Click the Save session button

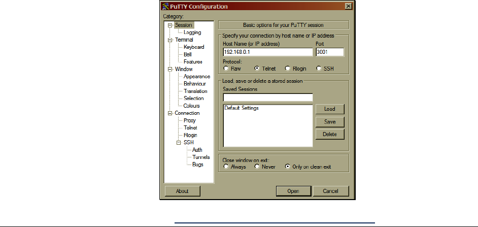[x=330, y=122]
